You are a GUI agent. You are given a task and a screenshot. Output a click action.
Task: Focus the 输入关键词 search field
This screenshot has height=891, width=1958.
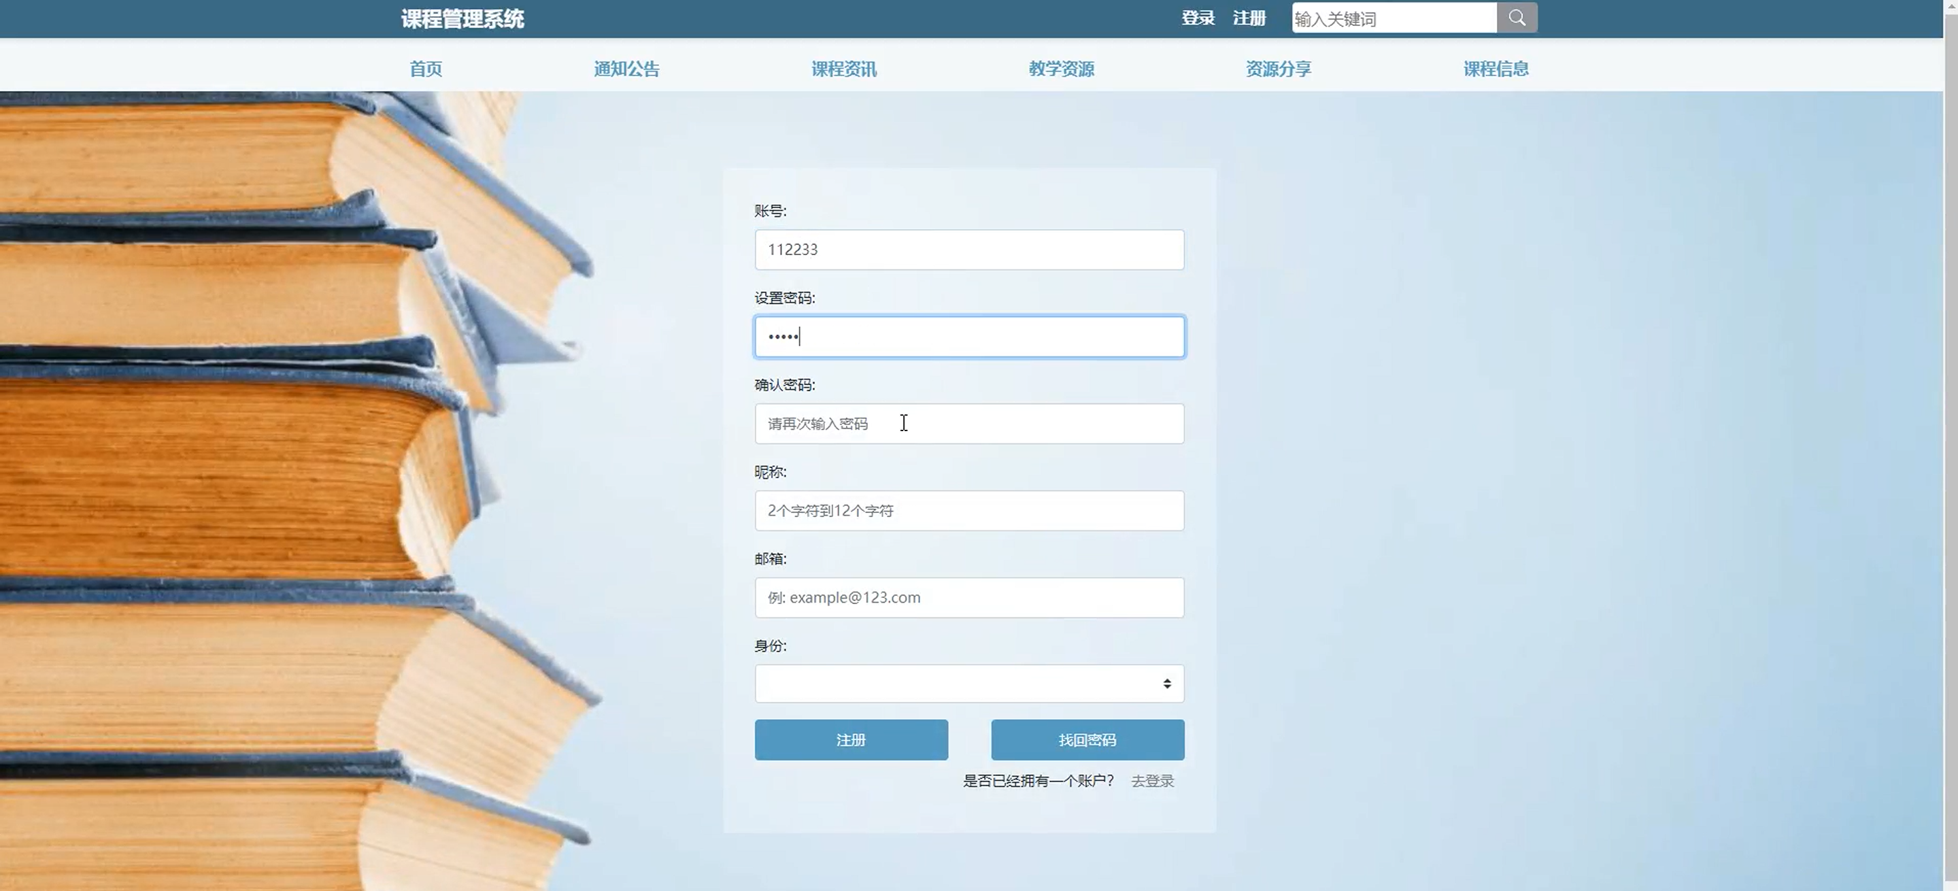tap(1394, 18)
